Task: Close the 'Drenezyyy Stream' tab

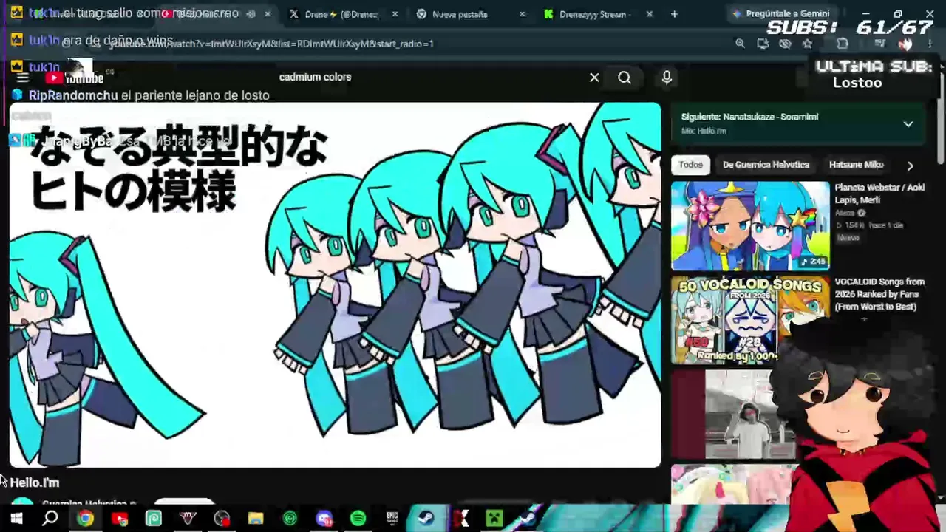Action: tap(650, 14)
